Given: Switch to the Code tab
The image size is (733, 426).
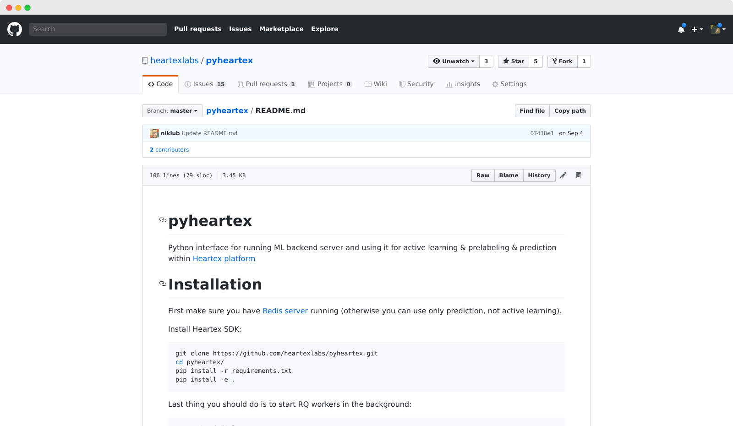Looking at the screenshot, I should [160, 84].
